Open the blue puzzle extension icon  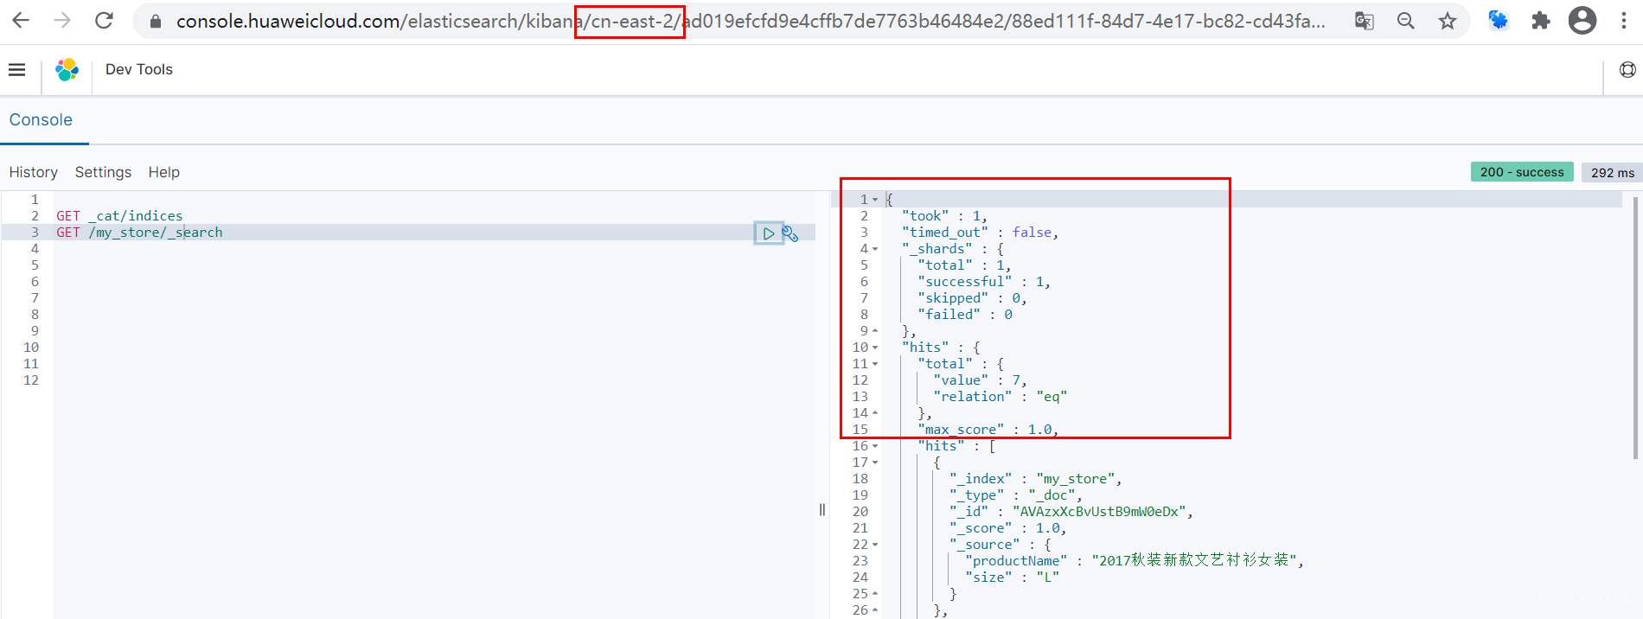(1499, 21)
